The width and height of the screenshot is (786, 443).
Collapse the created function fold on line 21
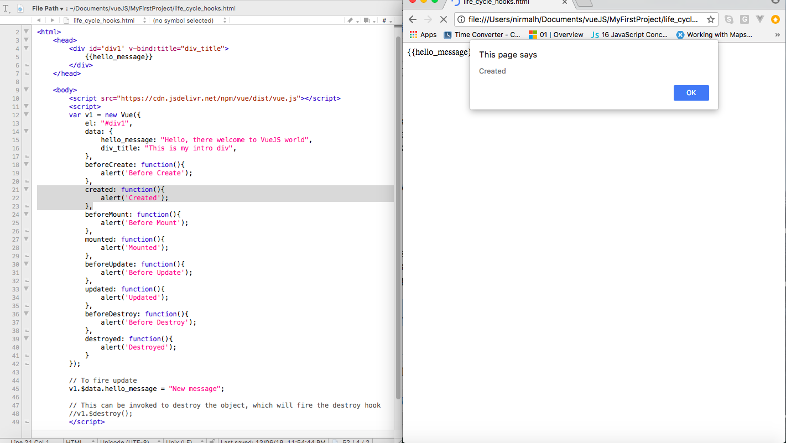tap(26, 190)
